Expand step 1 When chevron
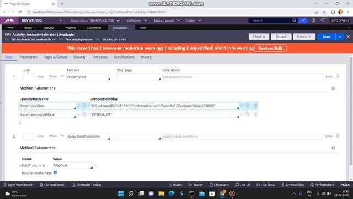The width and height of the screenshot is (353, 199). tap(62, 76)
